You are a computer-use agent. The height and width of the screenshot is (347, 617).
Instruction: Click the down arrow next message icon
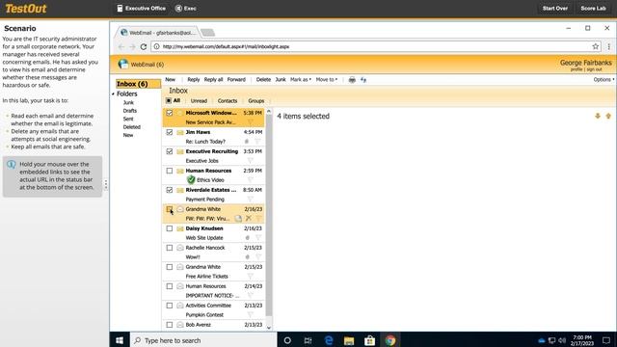(x=598, y=116)
